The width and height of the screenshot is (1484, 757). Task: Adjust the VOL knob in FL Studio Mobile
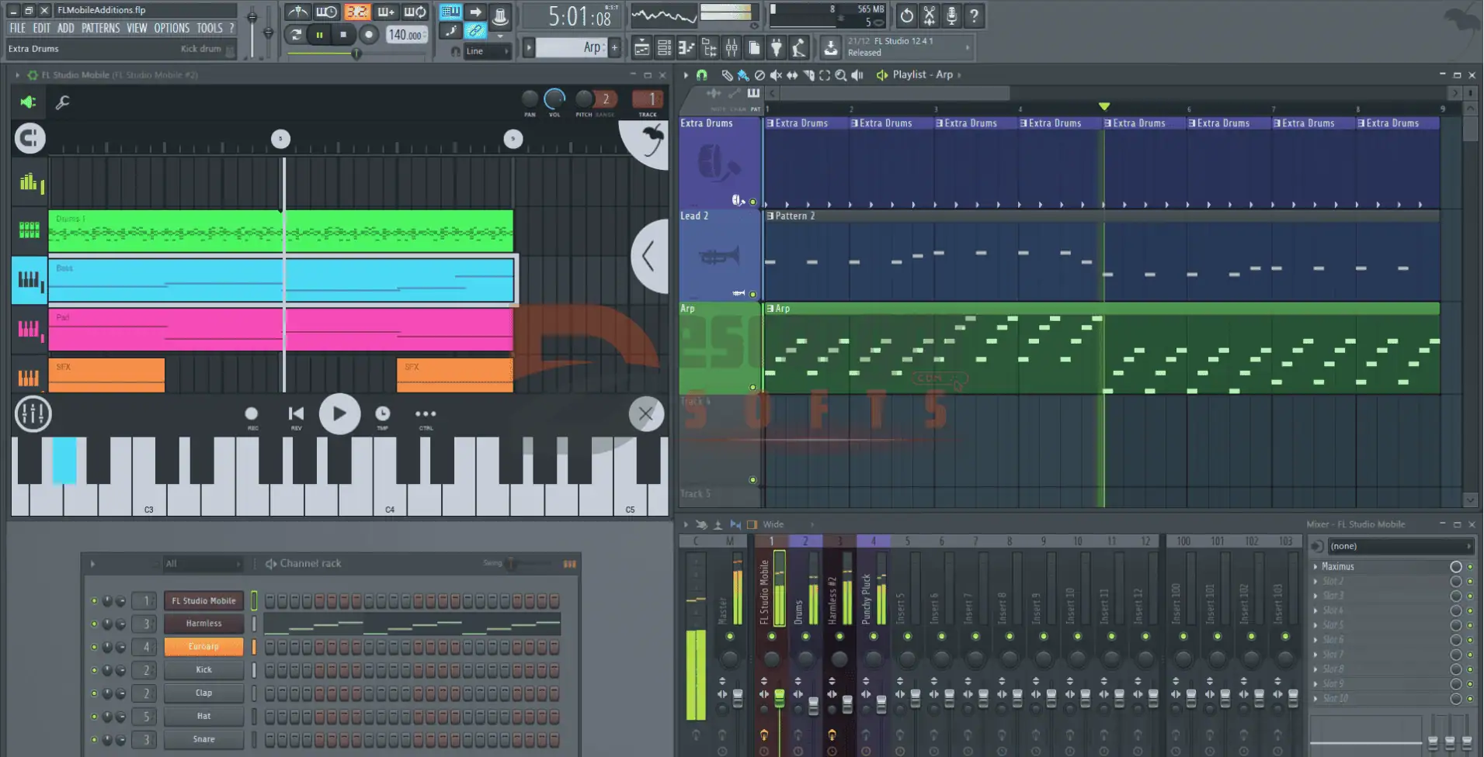click(x=554, y=99)
